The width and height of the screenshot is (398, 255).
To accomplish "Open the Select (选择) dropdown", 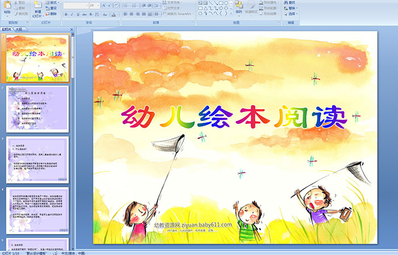I will (291, 14).
